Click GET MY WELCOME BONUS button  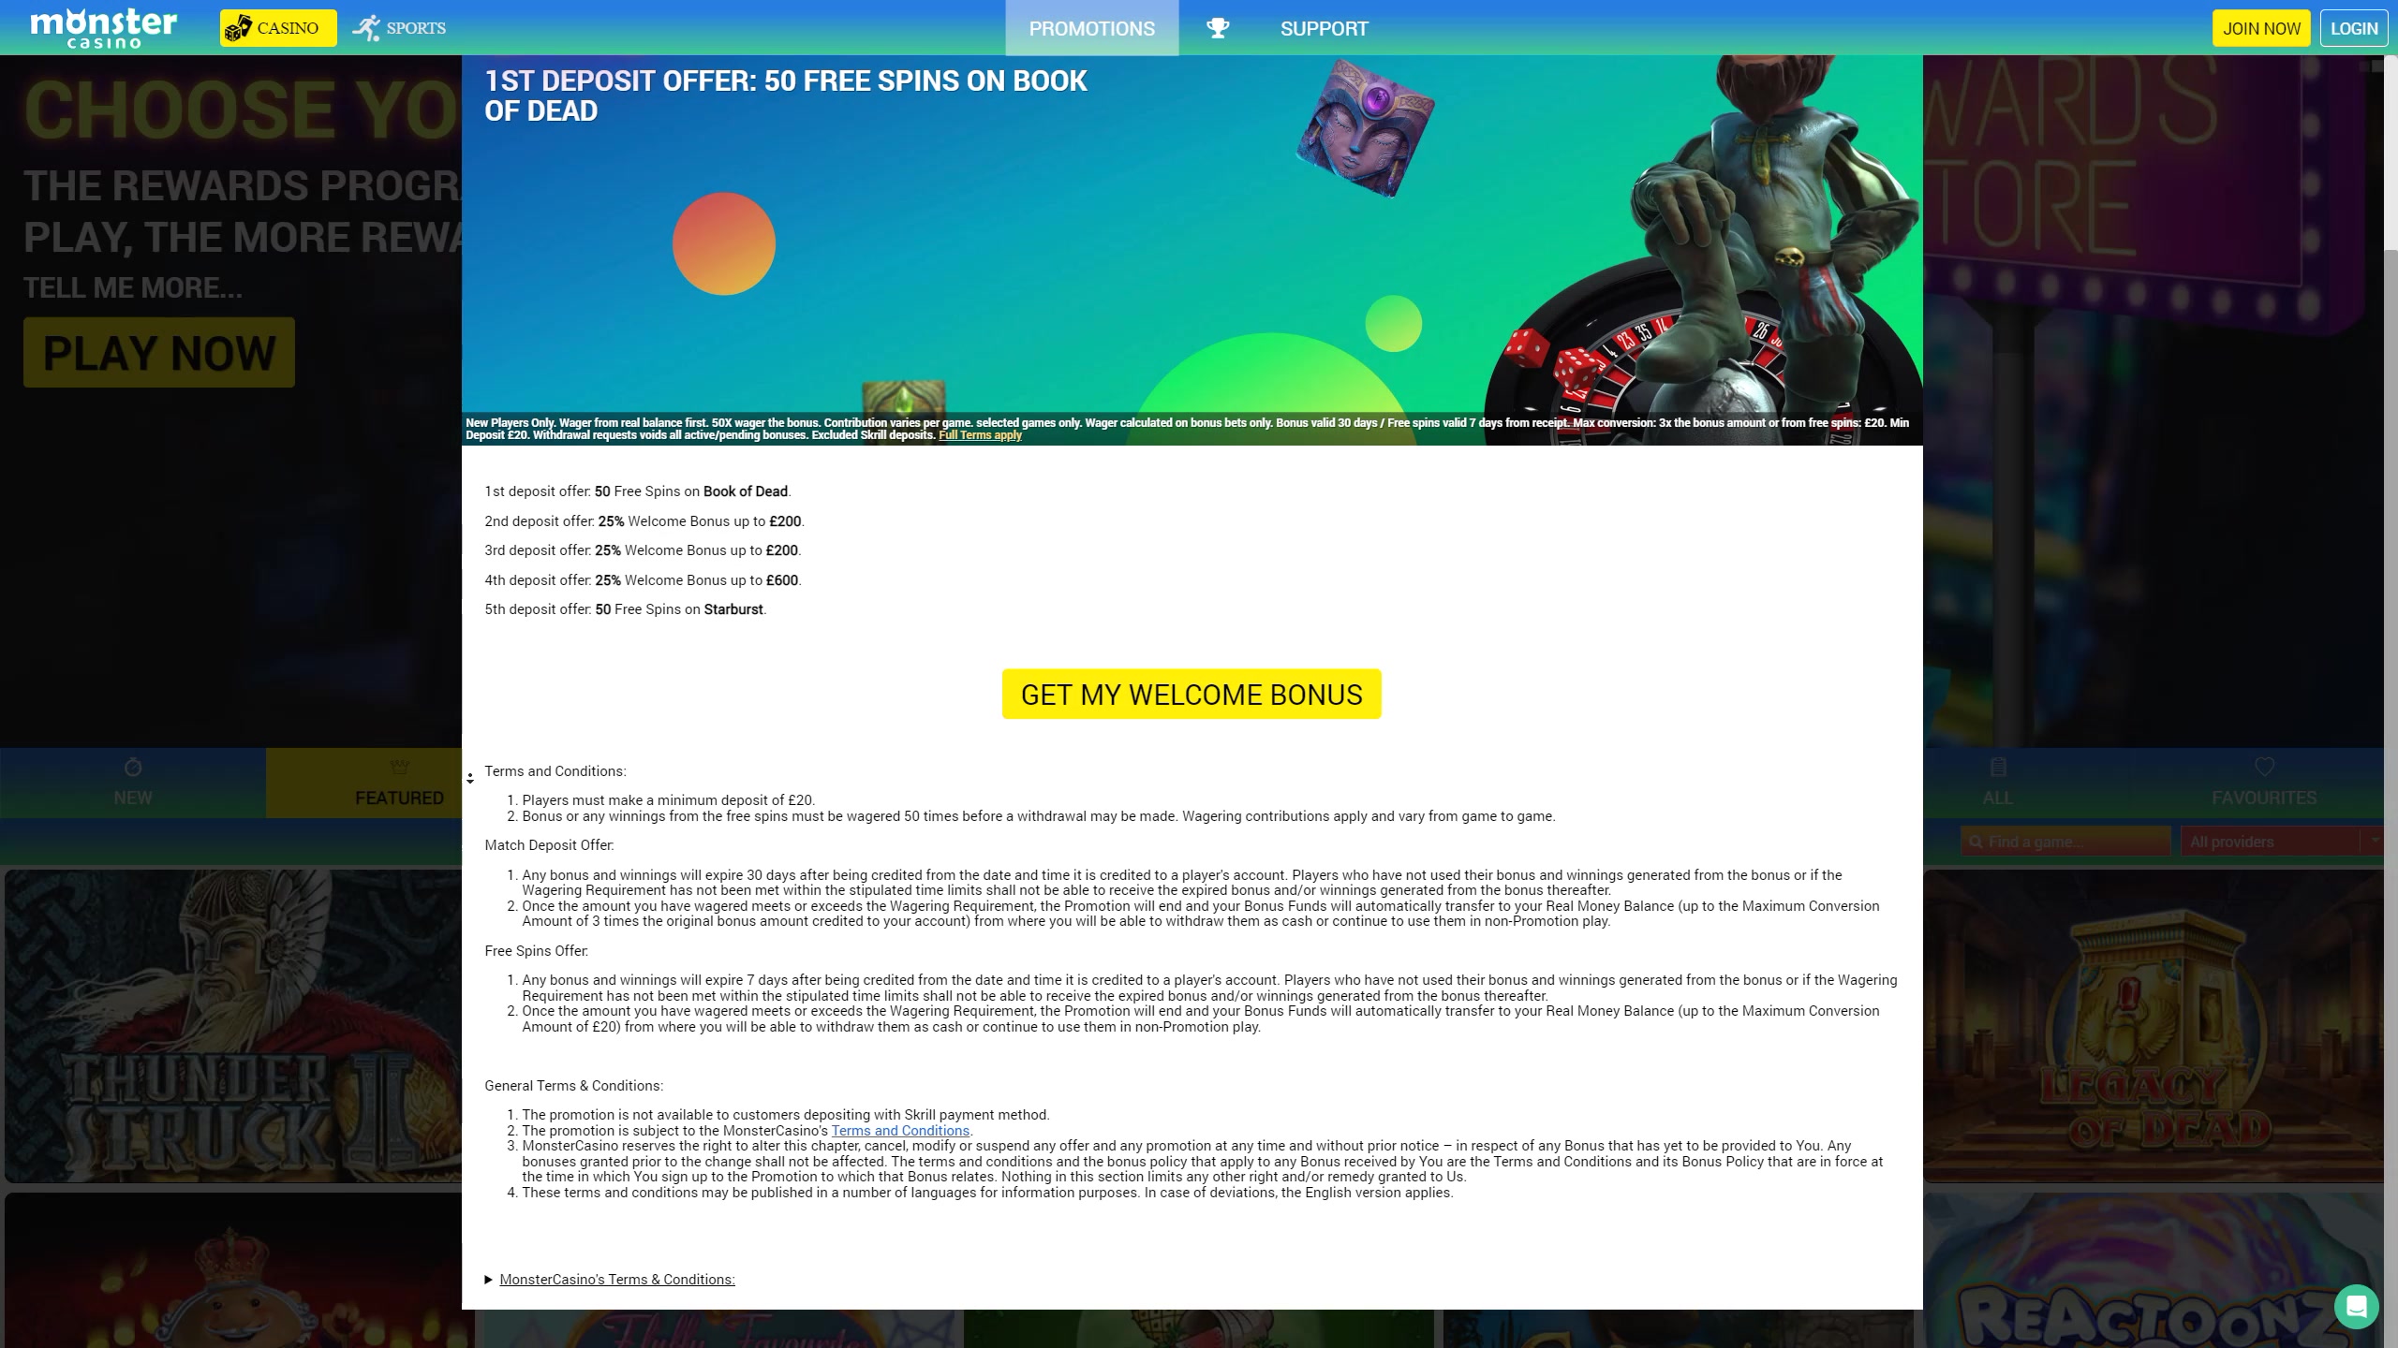(1191, 695)
